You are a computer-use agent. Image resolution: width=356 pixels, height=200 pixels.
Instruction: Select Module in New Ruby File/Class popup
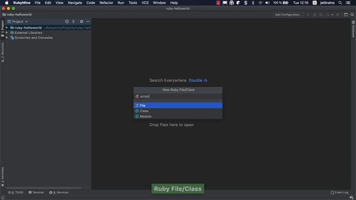(178, 116)
